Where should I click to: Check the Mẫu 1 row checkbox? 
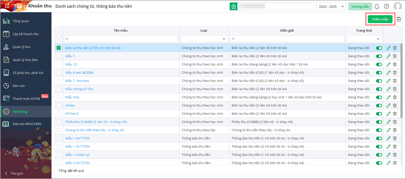[x=59, y=56]
